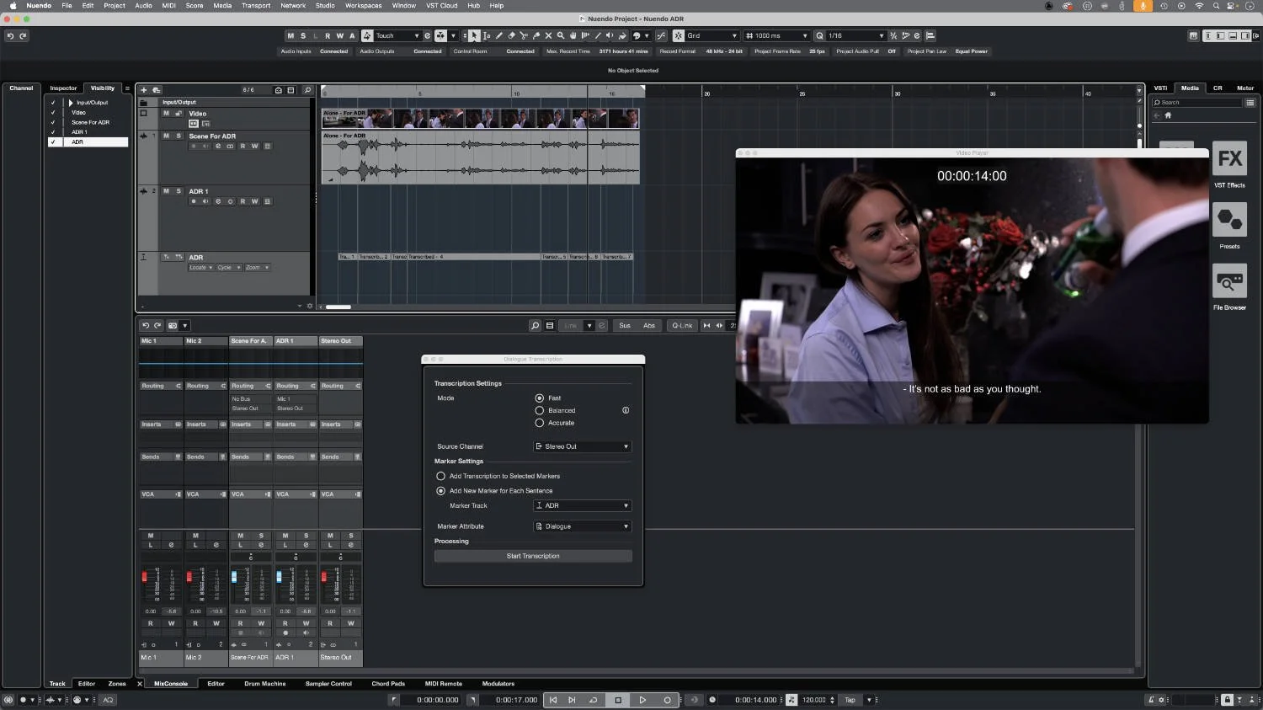Open the Locate dropdown on ADR marker track
1263x710 pixels.
pyautogui.click(x=200, y=268)
